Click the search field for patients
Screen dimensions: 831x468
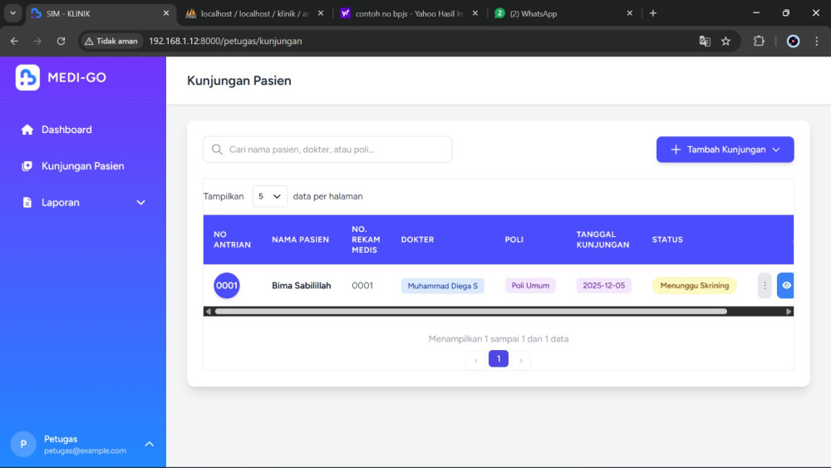click(328, 150)
